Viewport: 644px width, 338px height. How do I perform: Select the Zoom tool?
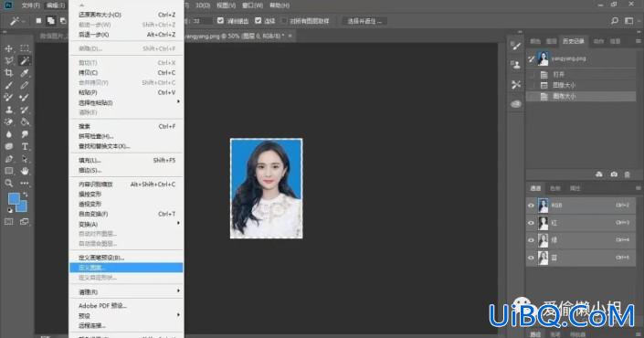click(x=8, y=184)
